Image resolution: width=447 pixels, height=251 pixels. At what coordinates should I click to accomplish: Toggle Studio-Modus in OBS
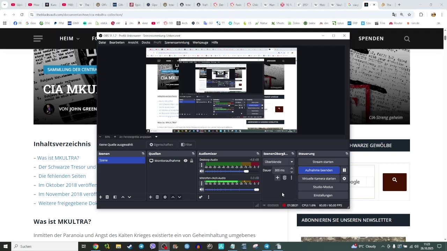(x=323, y=187)
